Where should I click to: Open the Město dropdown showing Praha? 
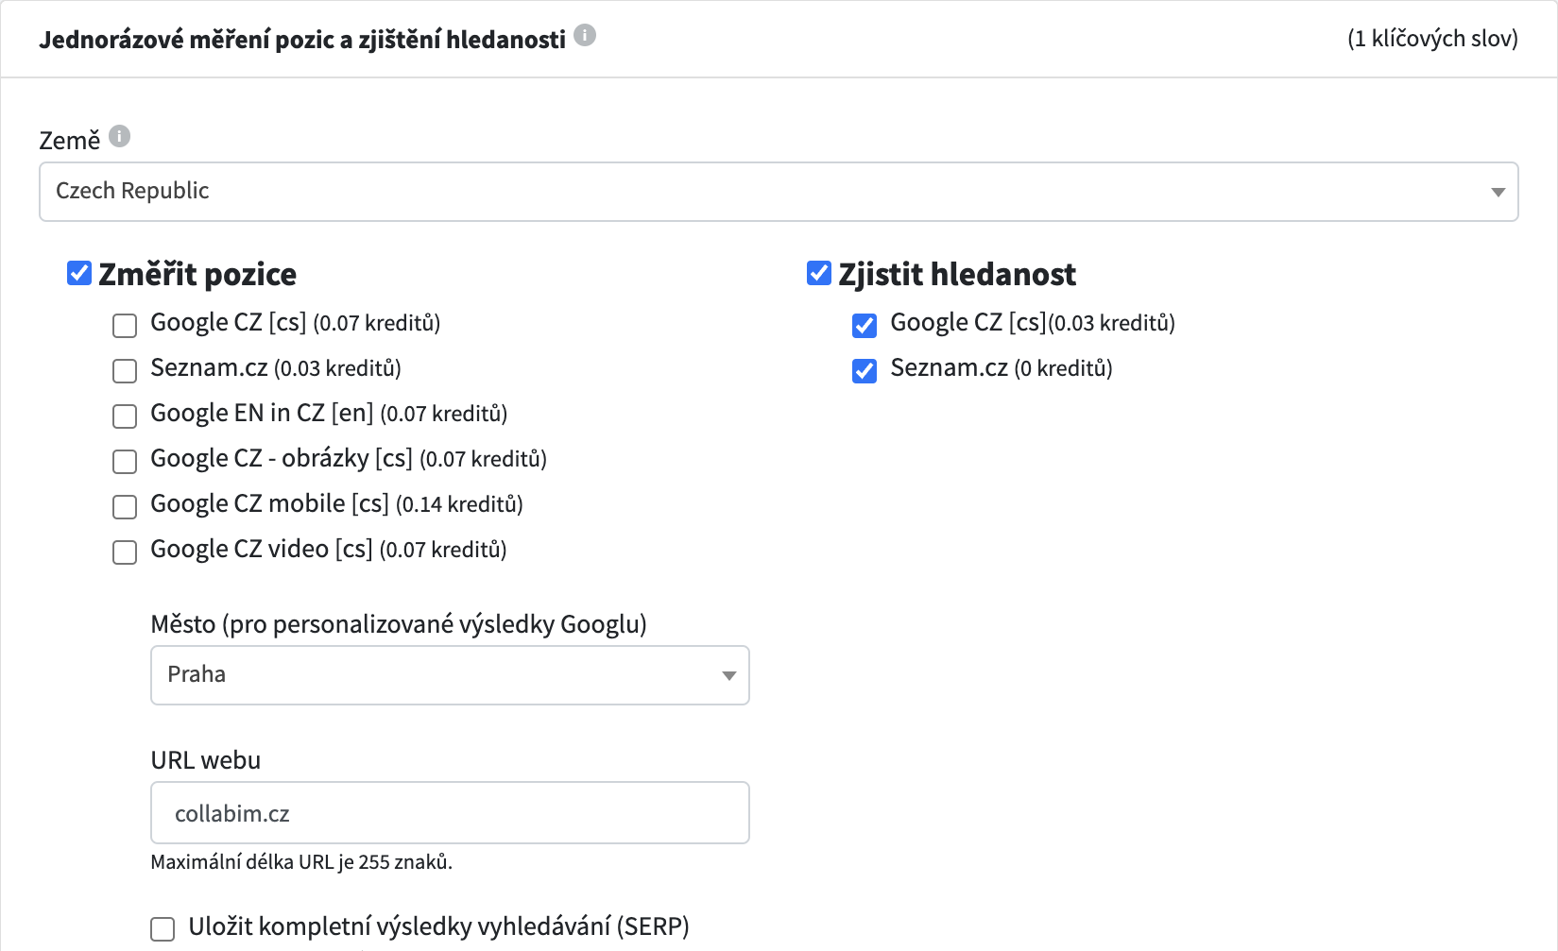(450, 675)
